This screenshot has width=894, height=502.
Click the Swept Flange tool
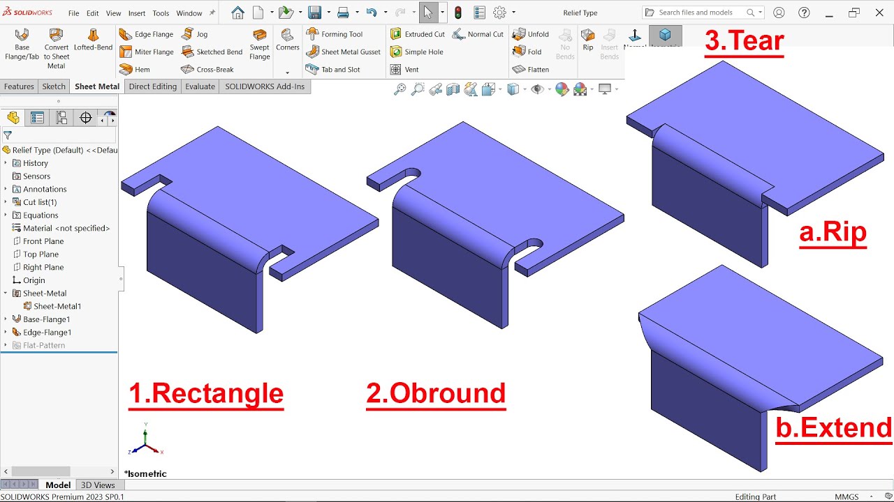coord(259,45)
